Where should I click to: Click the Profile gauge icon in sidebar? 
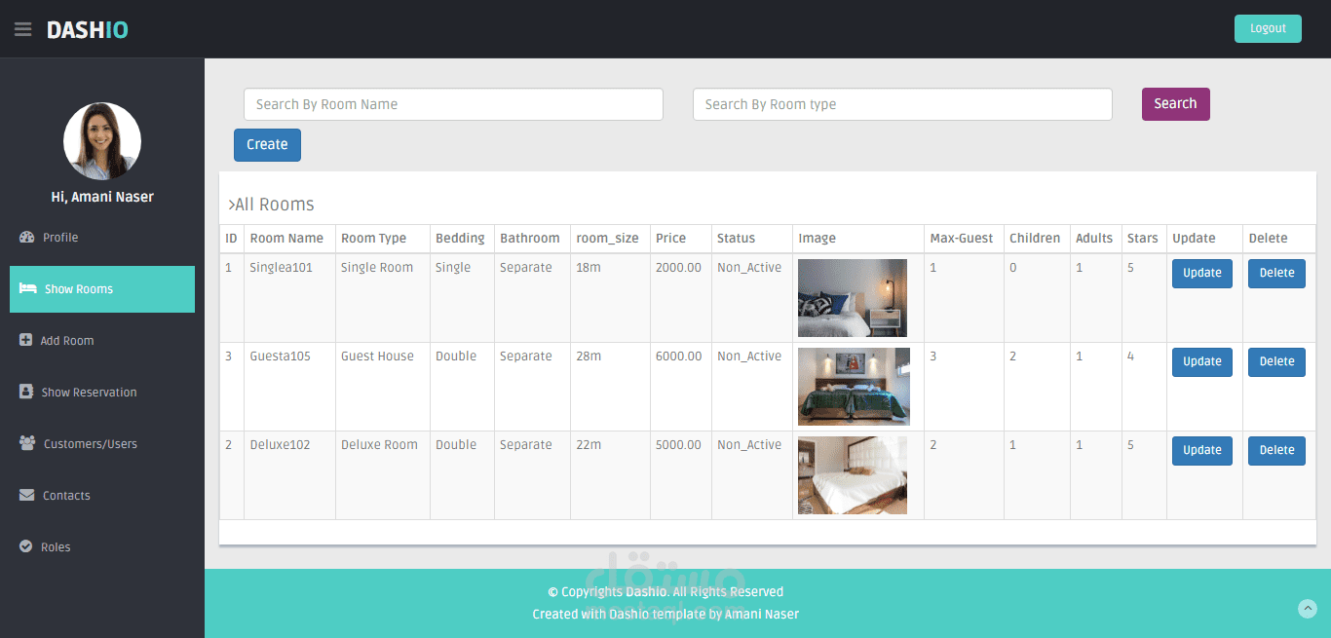tap(26, 238)
